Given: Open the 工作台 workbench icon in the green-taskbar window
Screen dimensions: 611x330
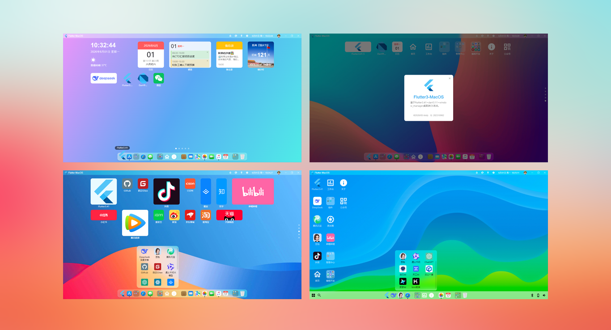Looking at the screenshot, I should (331, 182).
